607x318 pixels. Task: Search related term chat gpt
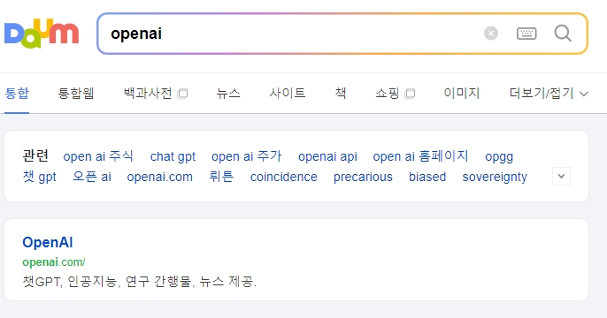point(173,156)
